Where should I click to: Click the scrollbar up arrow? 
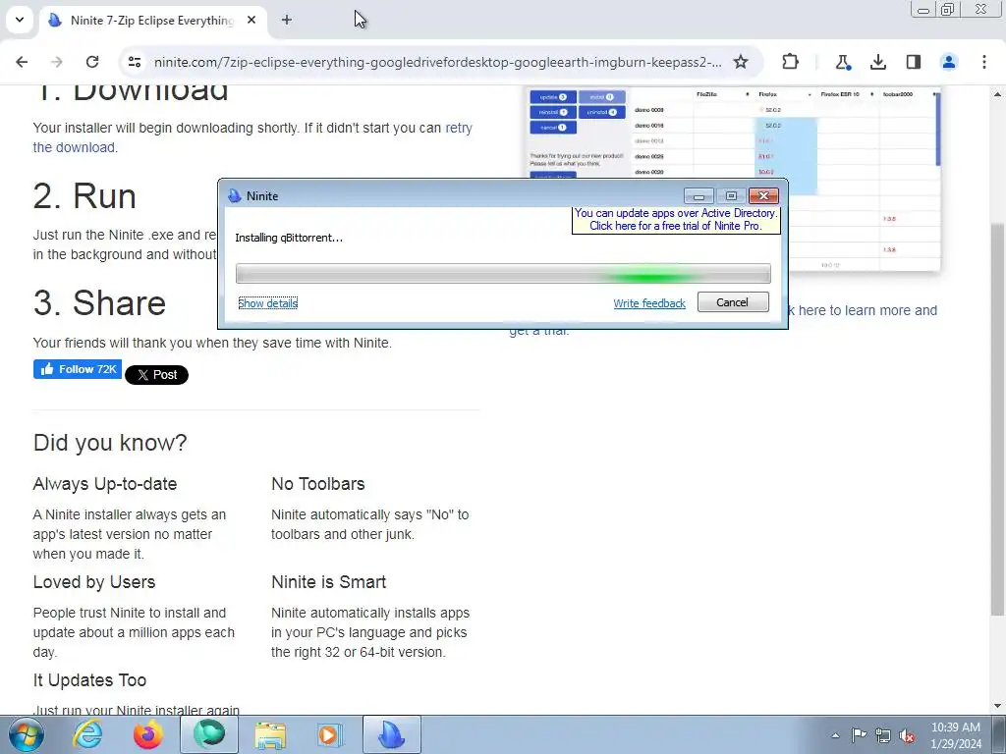point(997,93)
